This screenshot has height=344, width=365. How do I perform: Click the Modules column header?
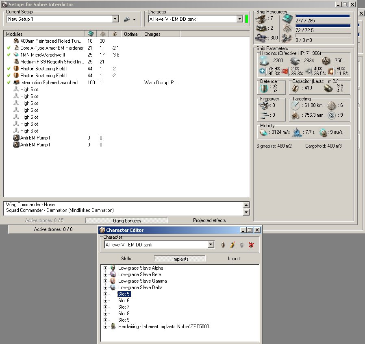tap(44, 34)
